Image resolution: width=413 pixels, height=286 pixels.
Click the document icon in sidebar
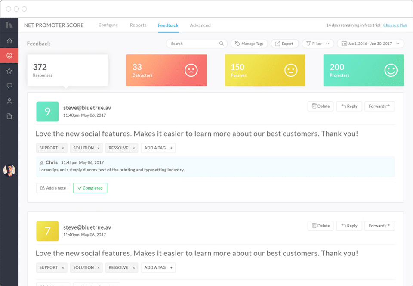click(9, 116)
